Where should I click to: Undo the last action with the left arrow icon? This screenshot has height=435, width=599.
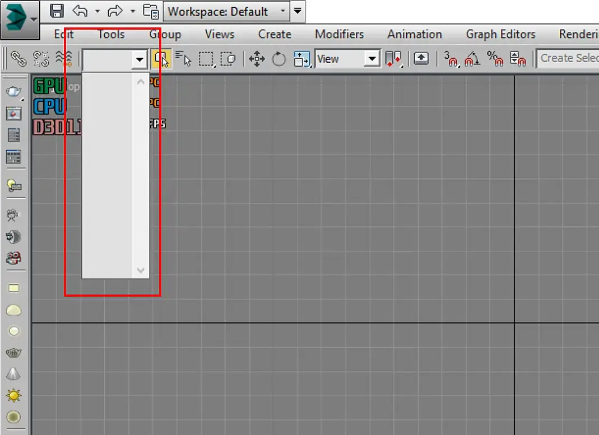click(x=80, y=11)
